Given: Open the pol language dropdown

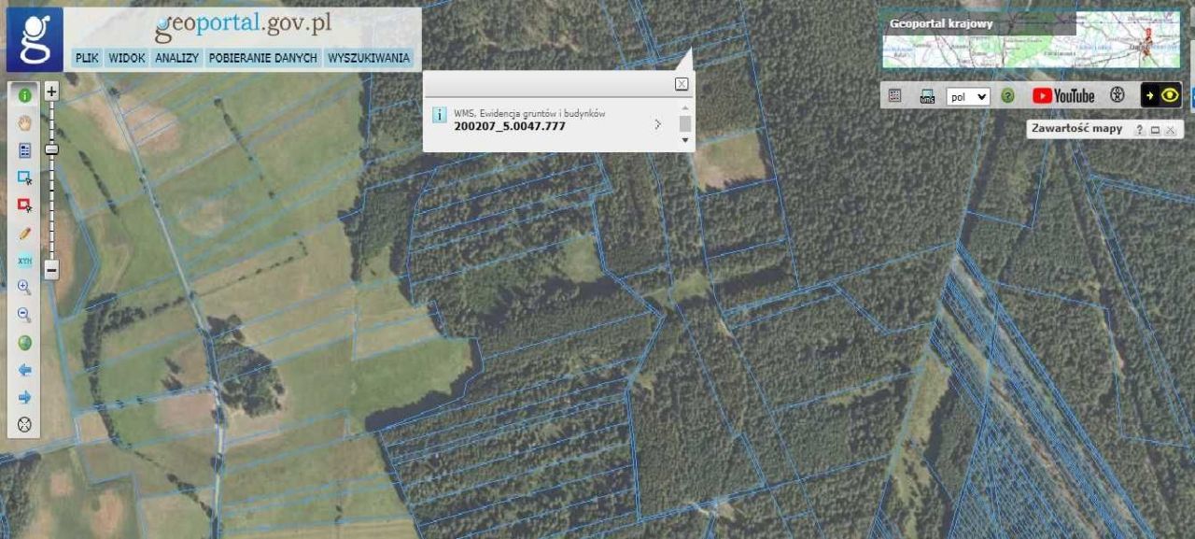Looking at the screenshot, I should (x=968, y=96).
